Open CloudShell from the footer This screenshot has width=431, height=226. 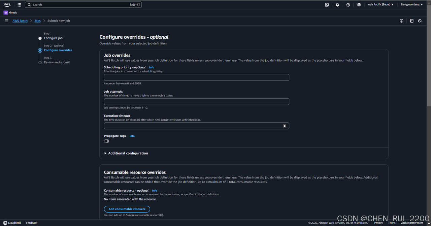pos(12,223)
